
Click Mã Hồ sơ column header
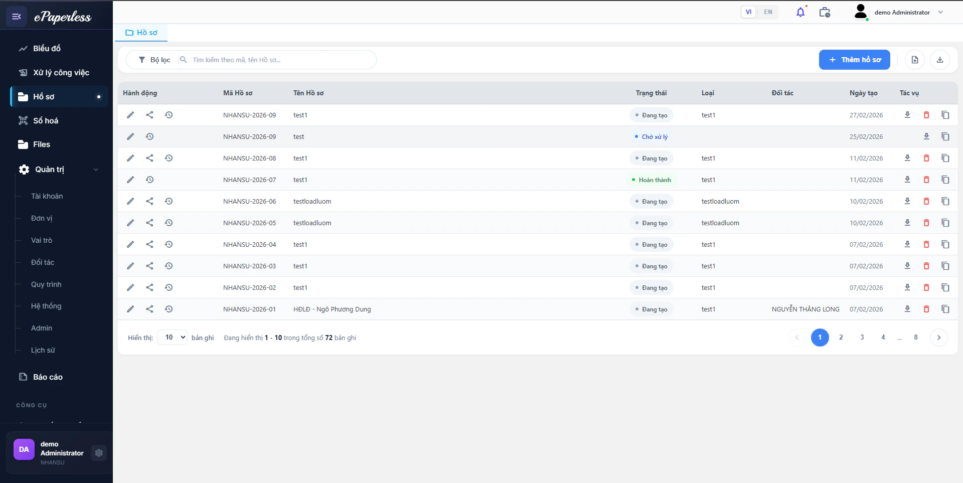238,93
